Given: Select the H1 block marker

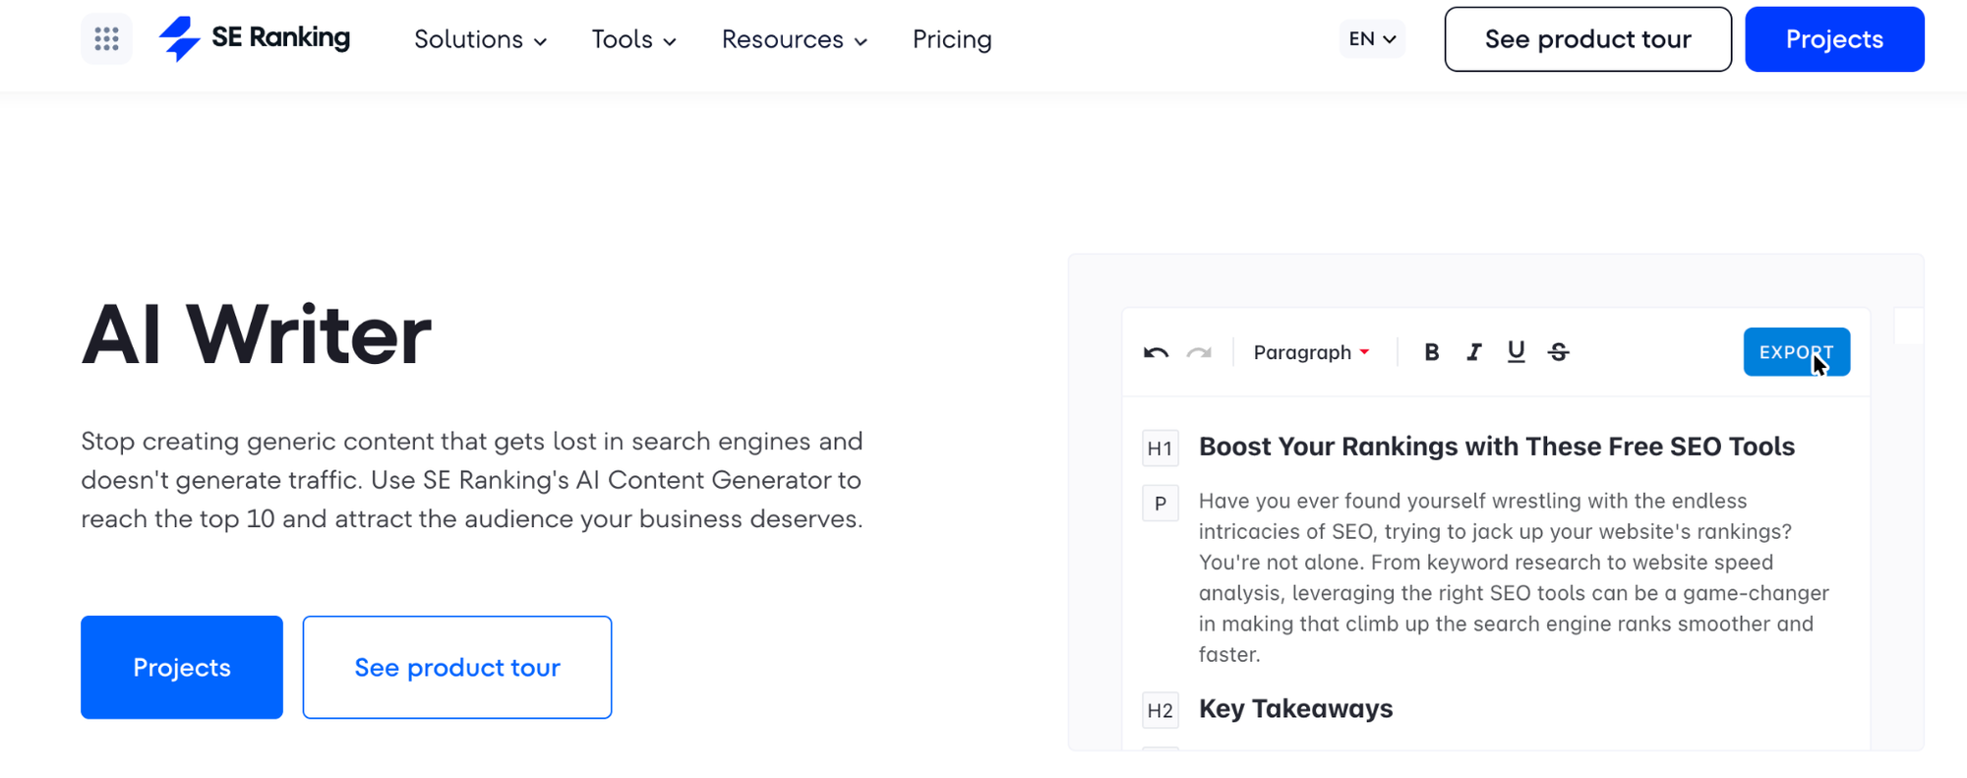Looking at the screenshot, I should tap(1161, 449).
